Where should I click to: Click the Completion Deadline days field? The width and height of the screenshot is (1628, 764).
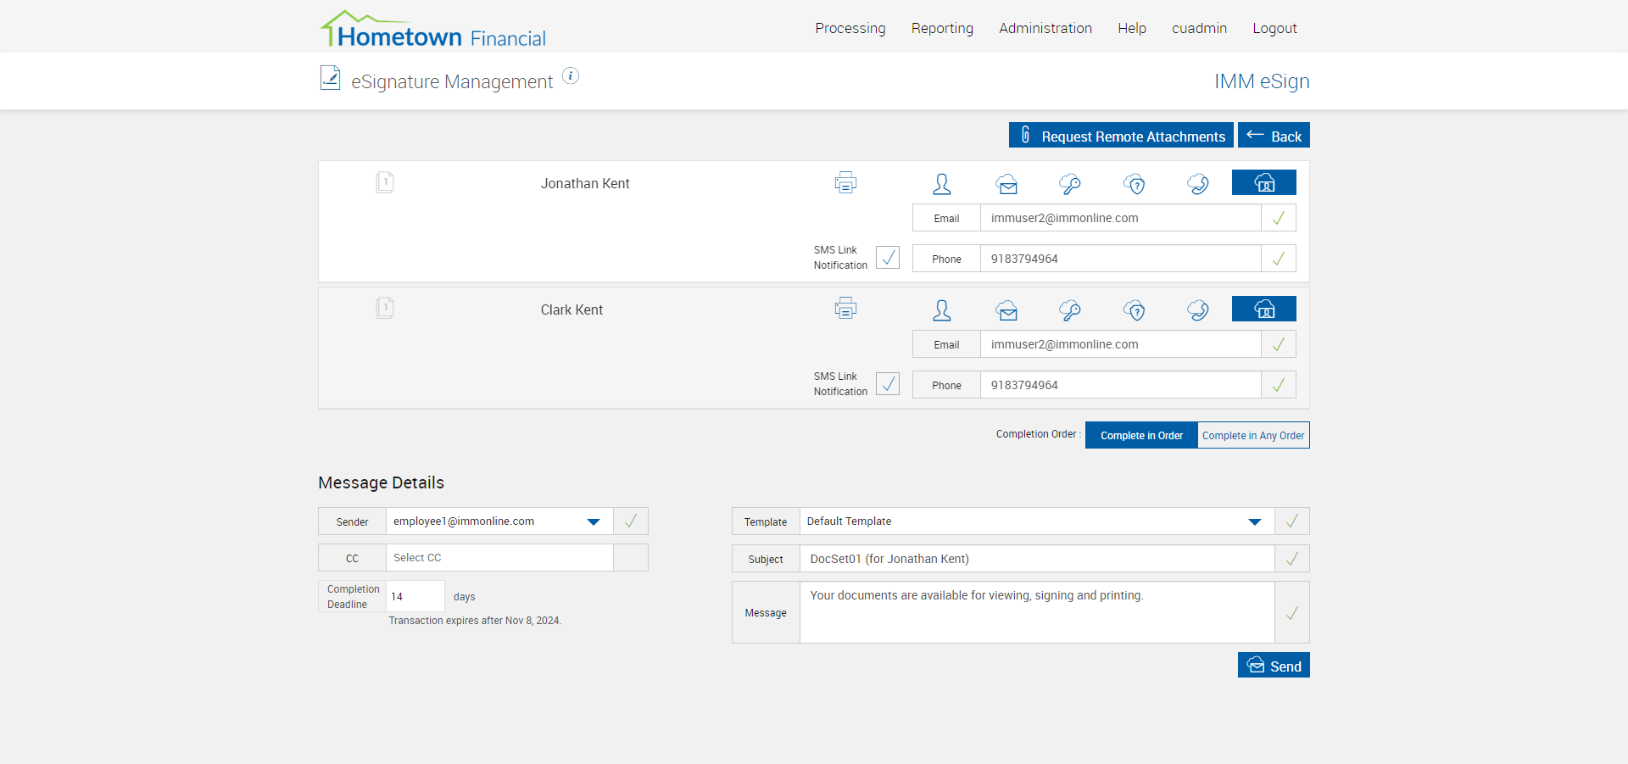point(415,597)
